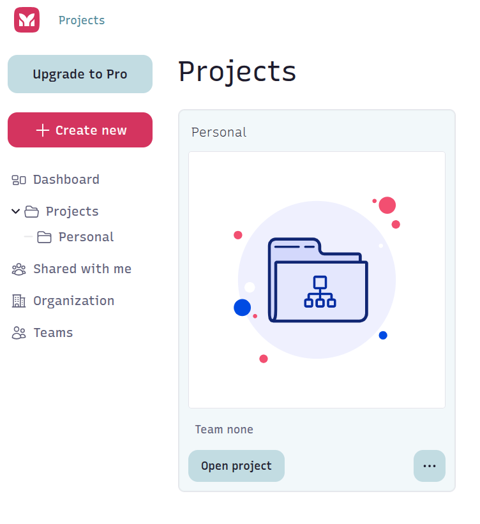Image resolution: width=480 pixels, height=524 pixels.
Task: Click the Organization building icon
Action: [x=19, y=301]
